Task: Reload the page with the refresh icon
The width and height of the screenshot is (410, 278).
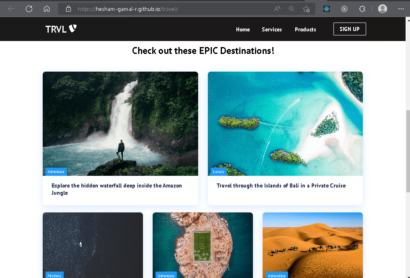Action: coord(29,9)
